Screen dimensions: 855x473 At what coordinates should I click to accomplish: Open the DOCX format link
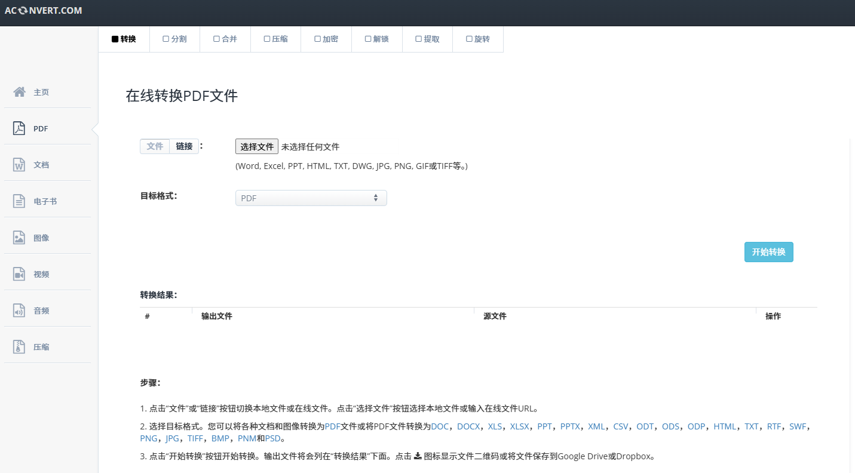(468, 426)
